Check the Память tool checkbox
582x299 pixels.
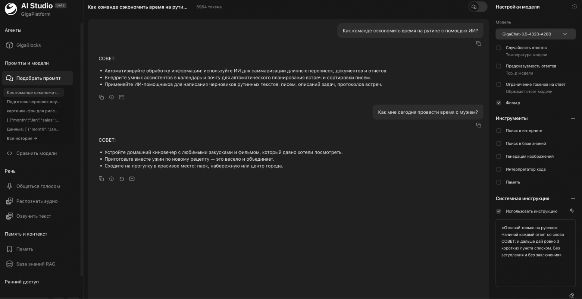499,182
